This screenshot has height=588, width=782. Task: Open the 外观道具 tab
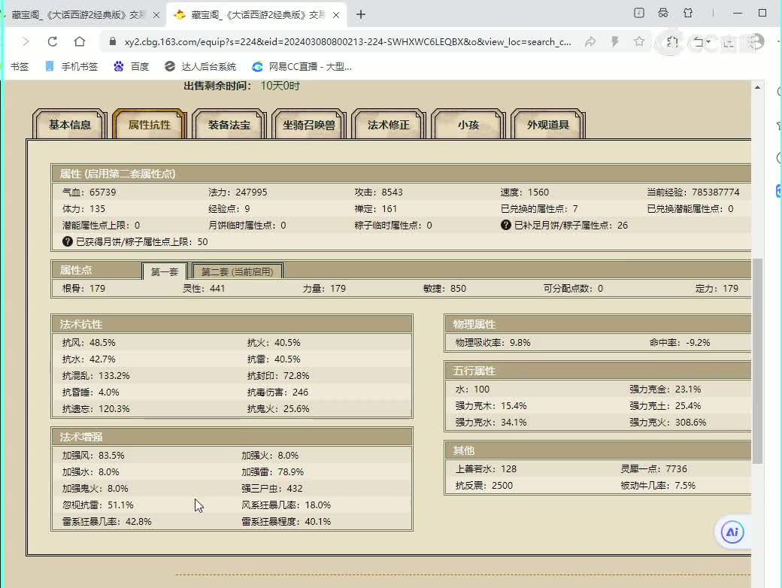point(548,125)
